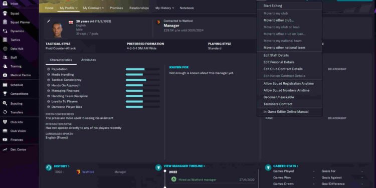
Task: Click the Hired event green icon
Action: pos(174,179)
